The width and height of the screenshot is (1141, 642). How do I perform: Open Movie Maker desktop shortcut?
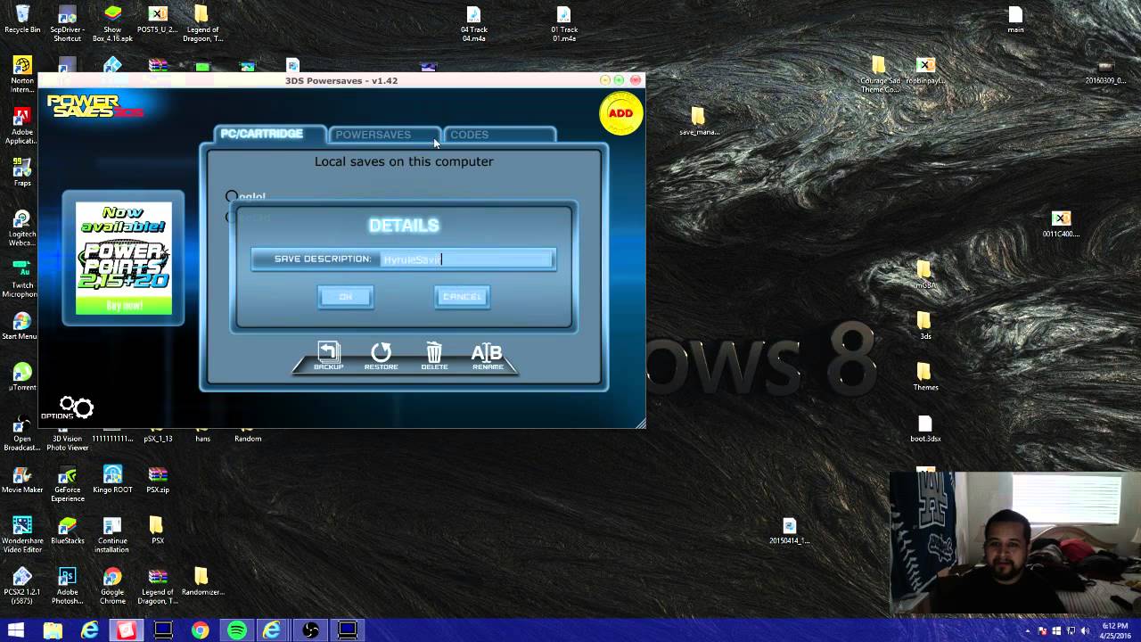click(x=22, y=479)
